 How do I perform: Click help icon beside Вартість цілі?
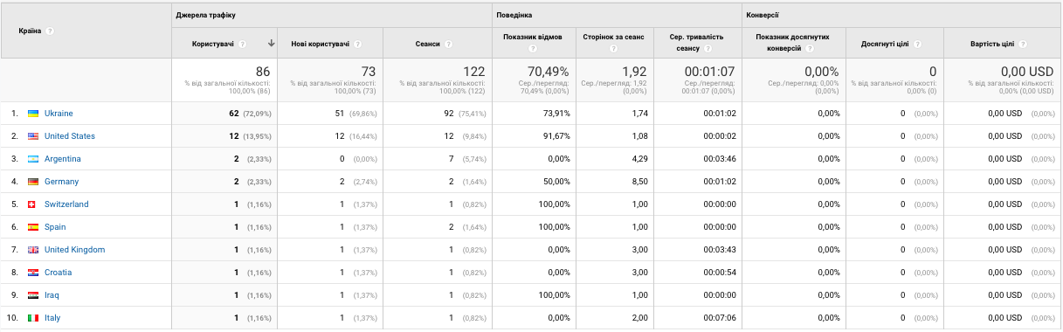pos(1022,44)
